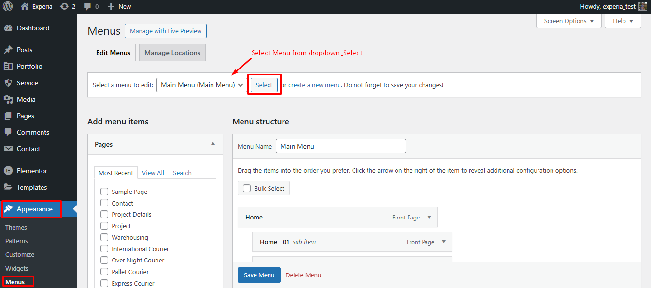This screenshot has width=651, height=288.
Task: Select the Most Recent tab
Action: (x=116, y=173)
